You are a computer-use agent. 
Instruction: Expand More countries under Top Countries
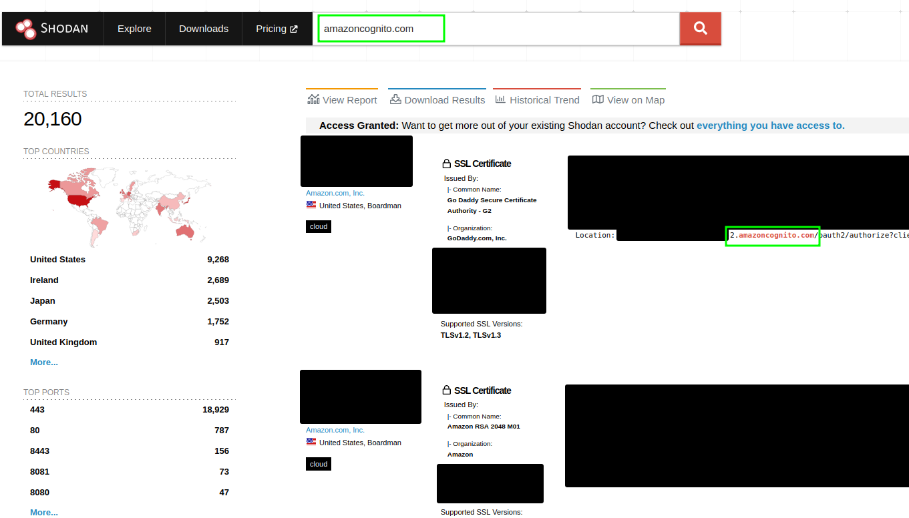pyautogui.click(x=44, y=362)
